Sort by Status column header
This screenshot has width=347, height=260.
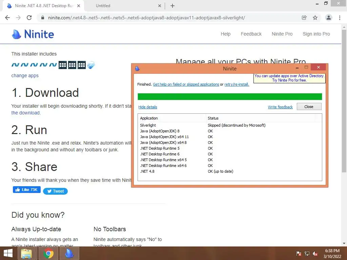pos(260,118)
